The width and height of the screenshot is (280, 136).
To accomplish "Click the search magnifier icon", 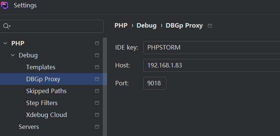I will tap(7, 26).
